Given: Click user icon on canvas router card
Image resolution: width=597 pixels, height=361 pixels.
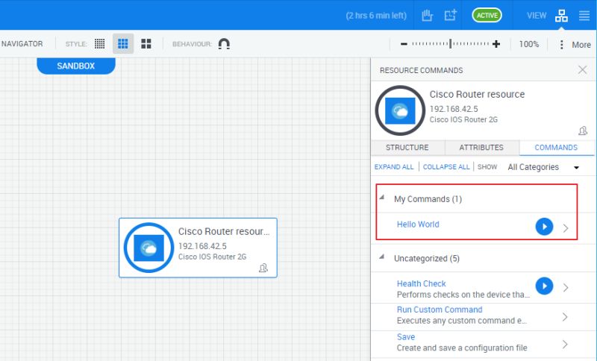Looking at the screenshot, I should coord(263,269).
